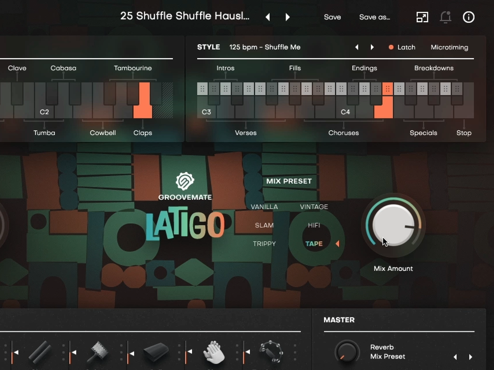Click the tambourine volume fader

244,353
